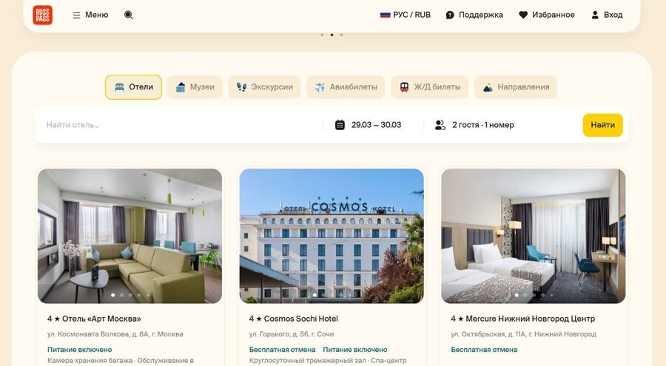Viewport: 666px width, 366px height.
Task: Open the Mercure Нижний Новгород room photo
Action: 533,236
